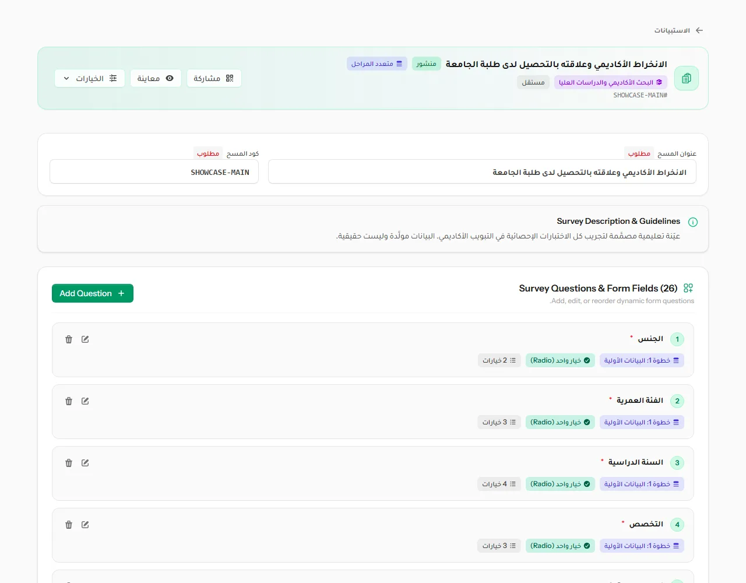Screen dimensions: 746x583
Task: Click the التخصص step 1 tag
Action: (642, 546)
